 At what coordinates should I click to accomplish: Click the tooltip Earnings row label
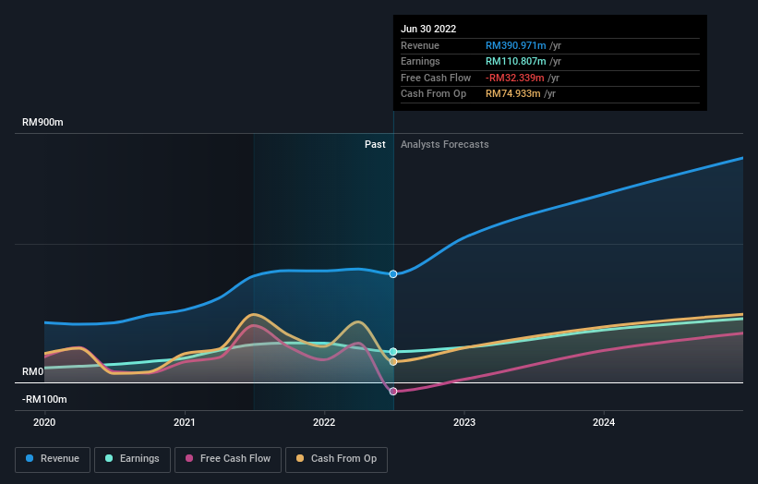[x=420, y=61]
